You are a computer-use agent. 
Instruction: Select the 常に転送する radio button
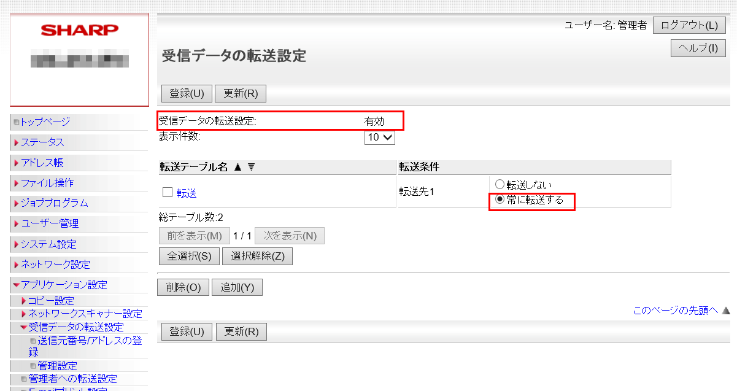coord(500,199)
